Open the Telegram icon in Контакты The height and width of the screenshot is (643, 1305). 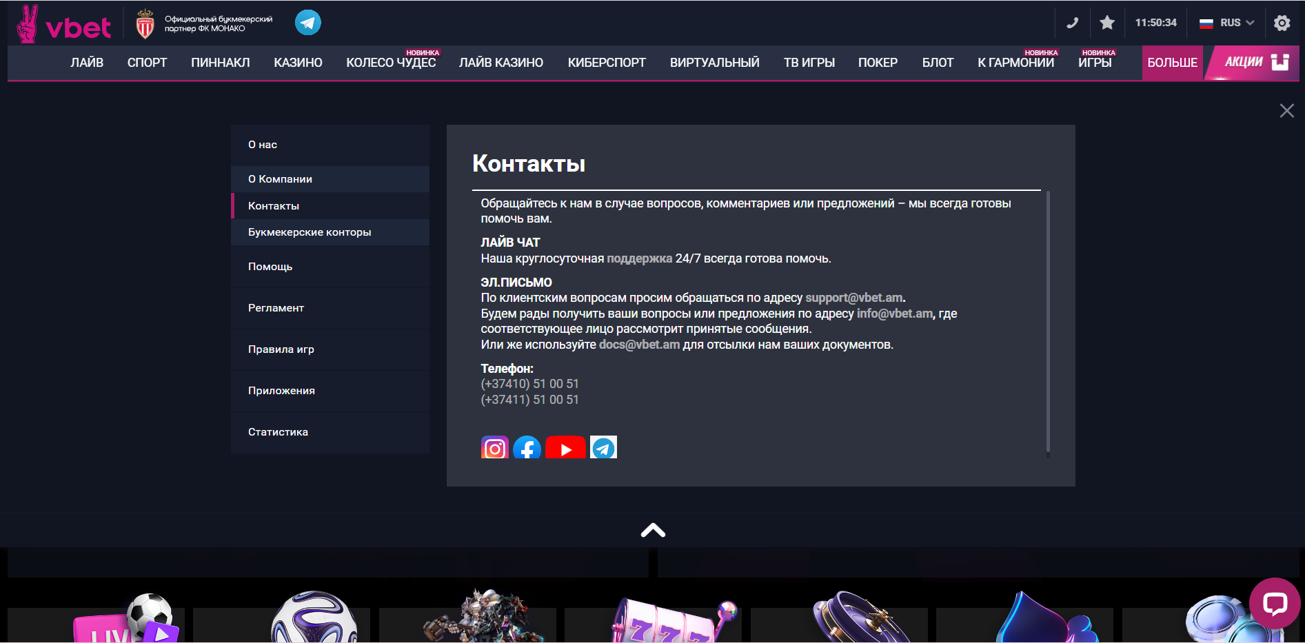point(603,448)
